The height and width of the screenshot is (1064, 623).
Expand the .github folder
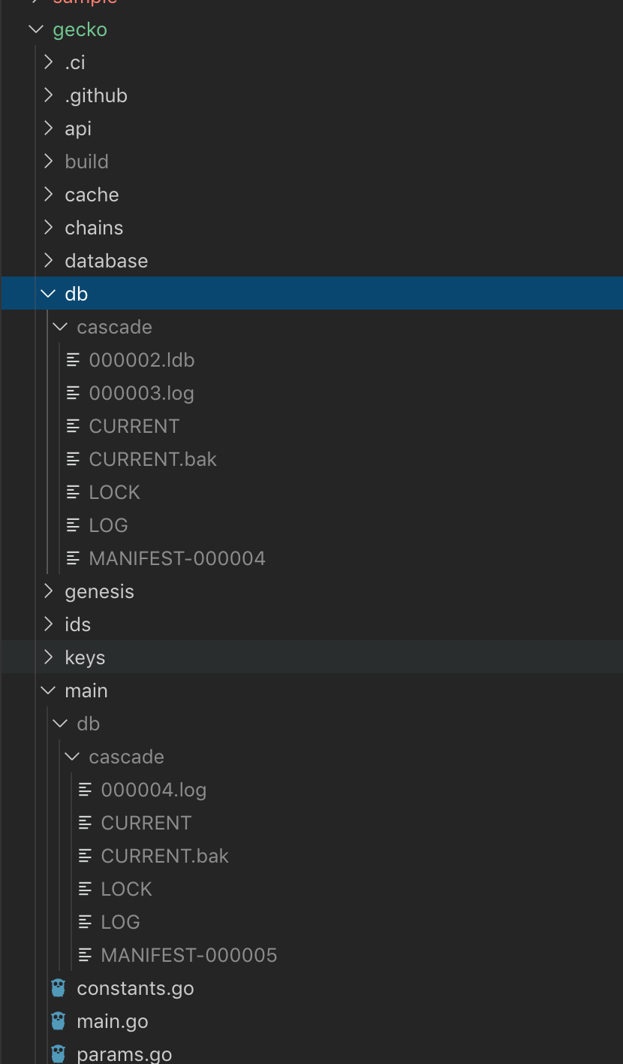(x=48, y=95)
